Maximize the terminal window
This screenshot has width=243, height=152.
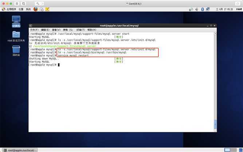[x=211, y=26]
